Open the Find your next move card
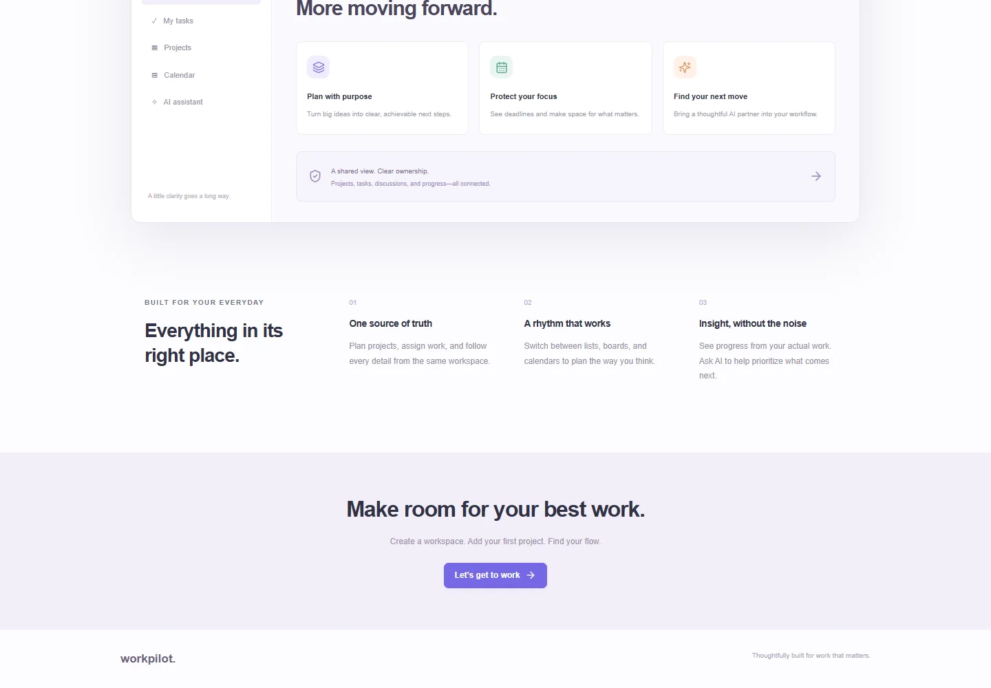The image size is (991, 688). (749, 88)
